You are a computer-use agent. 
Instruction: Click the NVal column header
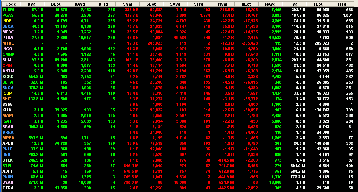pos(223,4)
